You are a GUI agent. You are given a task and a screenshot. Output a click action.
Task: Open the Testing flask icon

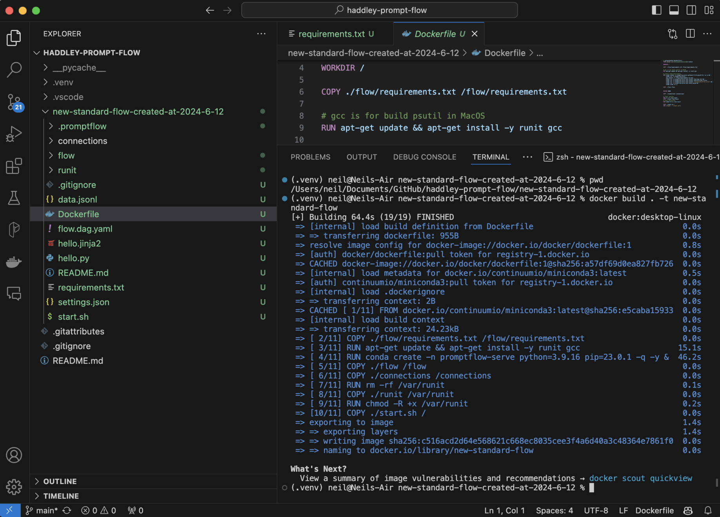[14, 198]
